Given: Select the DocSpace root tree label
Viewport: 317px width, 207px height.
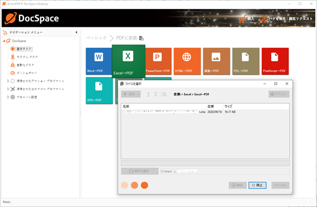Looking at the screenshot, I should pos(19,41).
